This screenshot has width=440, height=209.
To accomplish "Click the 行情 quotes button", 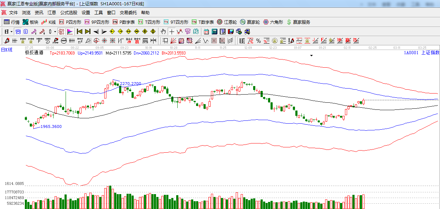I will point(12,22).
